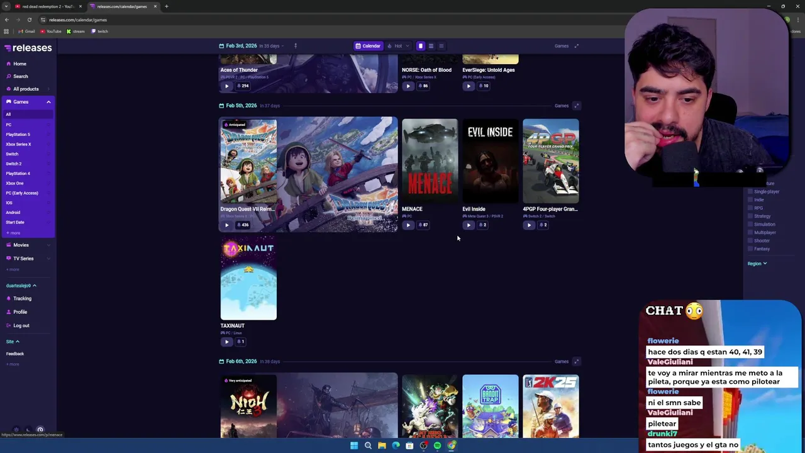Open the Calendar view tab
The image size is (805, 453).
368,46
